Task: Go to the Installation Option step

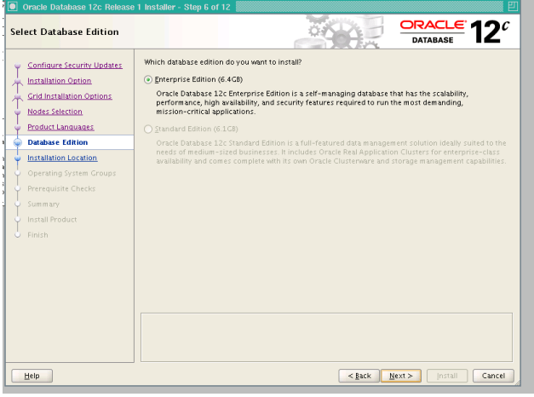Action: pos(60,81)
